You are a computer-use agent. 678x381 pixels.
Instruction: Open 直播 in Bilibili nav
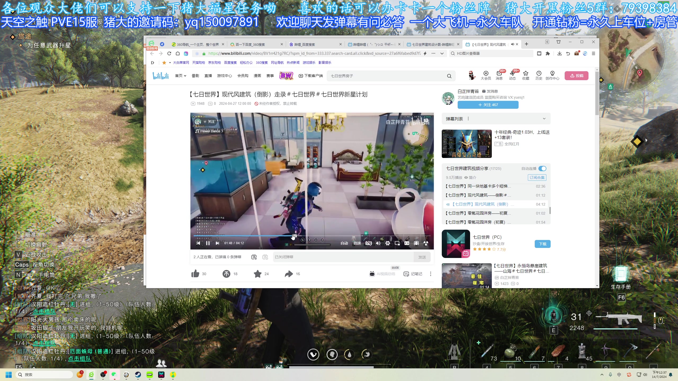tap(208, 76)
